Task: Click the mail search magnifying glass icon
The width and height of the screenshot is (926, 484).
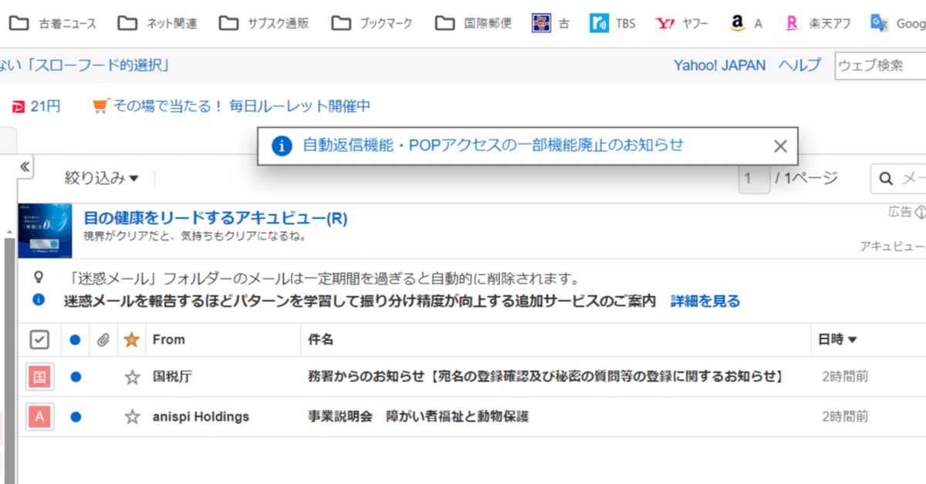Action: click(884, 178)
